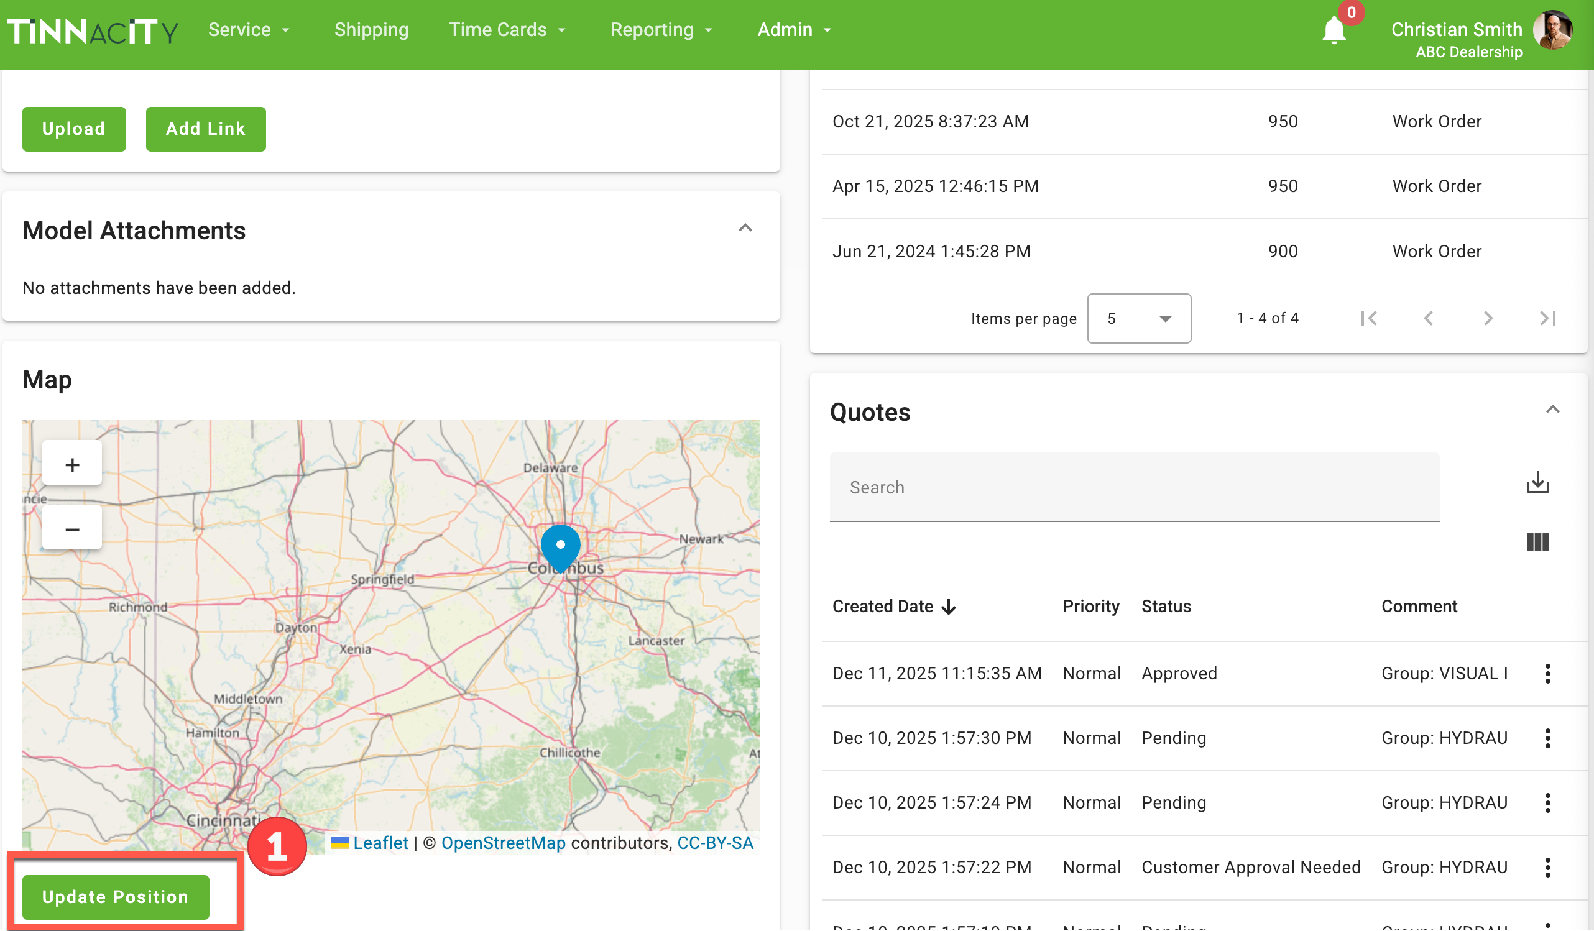Download the Quotes table data
This screenshot has height=931, width=1594.
tap(1537, 483)
